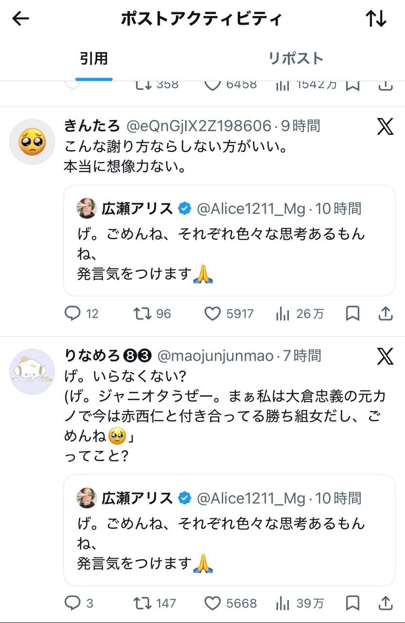Switch to the リポスト tab
This screenshot has height=623, width=405.
tap(296, 59)
